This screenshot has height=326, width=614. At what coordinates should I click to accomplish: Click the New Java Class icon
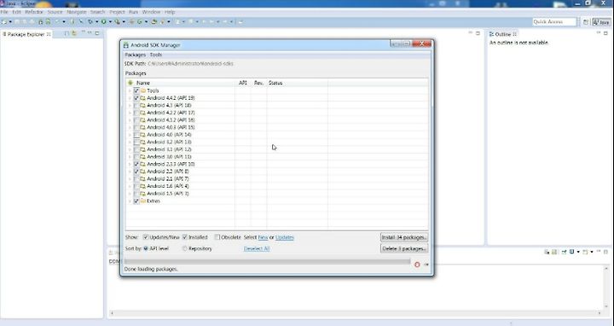coord(140,21)
